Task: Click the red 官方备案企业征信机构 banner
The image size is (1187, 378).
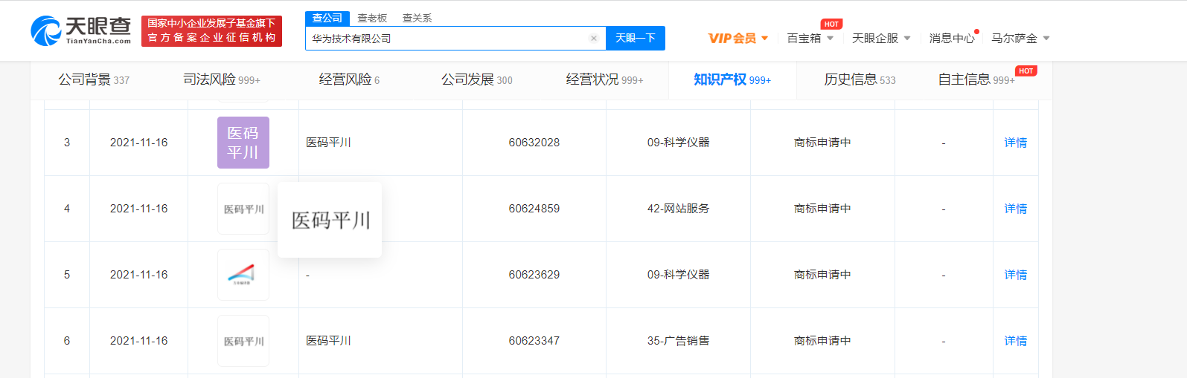Action: (x=211, y=31)
